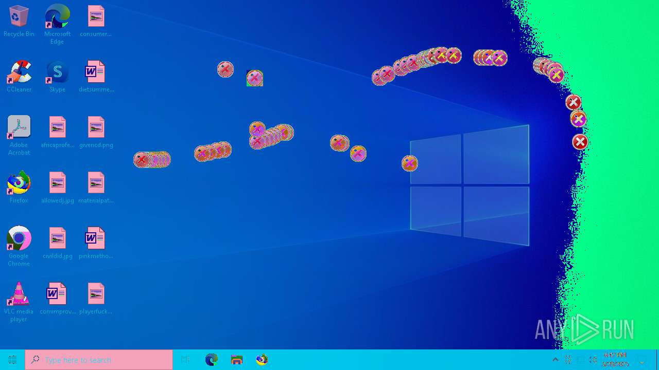Expand the hidden system tray icons chevron
Image resolution: width=659 pixels, height=370 pixels.
[x=555, y=360]
